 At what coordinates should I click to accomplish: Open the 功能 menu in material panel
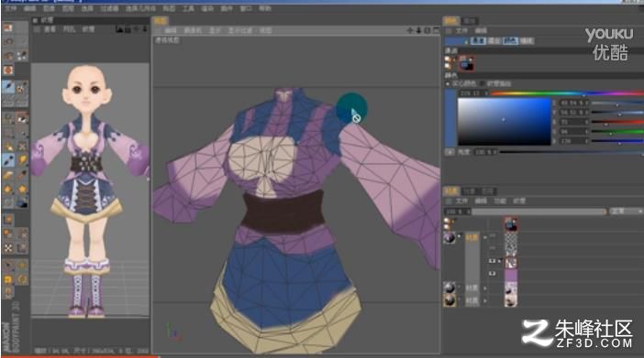(500, 201)
